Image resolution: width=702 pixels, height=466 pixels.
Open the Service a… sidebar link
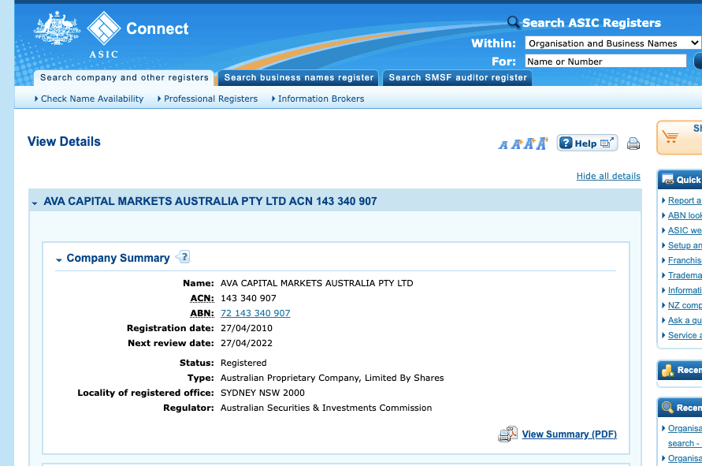pos(685,335)
